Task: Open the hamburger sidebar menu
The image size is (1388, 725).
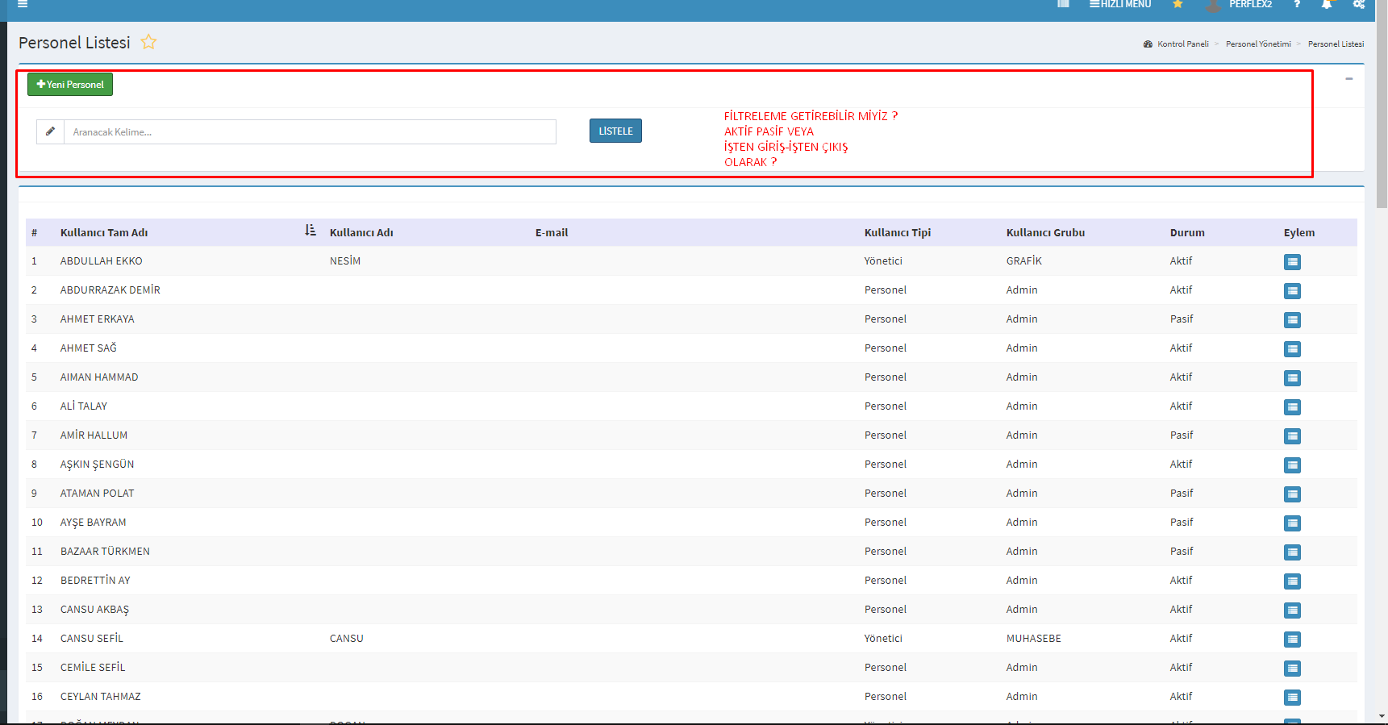Action: [x=23, y=4]
